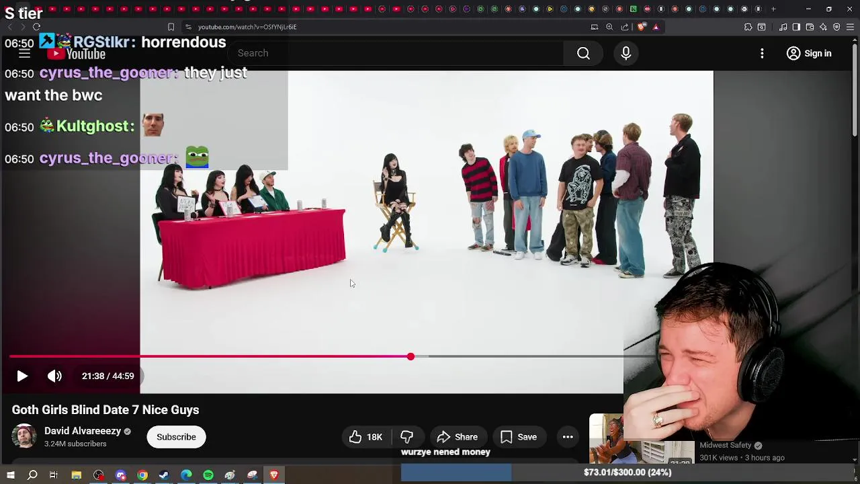This screenshot has height=484, width=860.
Task: Like the video with thumbs up (18K)
Action: 366,437
